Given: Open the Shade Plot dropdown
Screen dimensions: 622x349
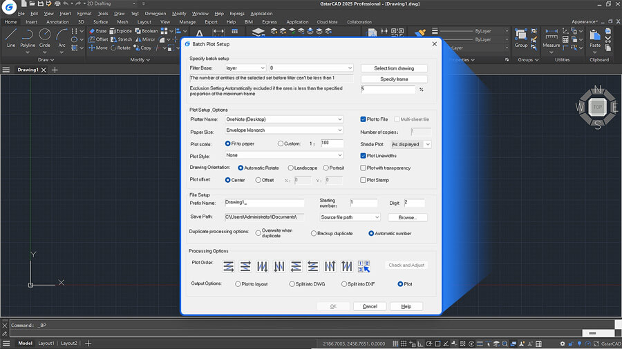Looking at the screenshot, I should pos(411,144).
